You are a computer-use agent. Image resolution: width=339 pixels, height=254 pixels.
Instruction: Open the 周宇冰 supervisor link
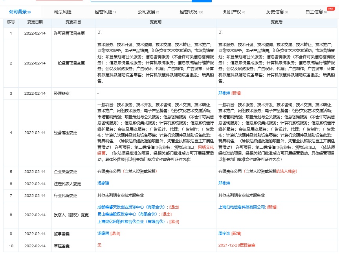224,233
